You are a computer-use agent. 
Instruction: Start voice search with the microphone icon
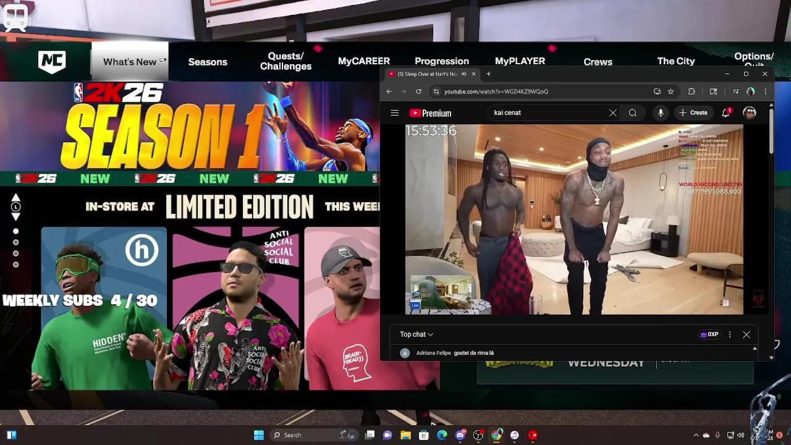(661, 113)
